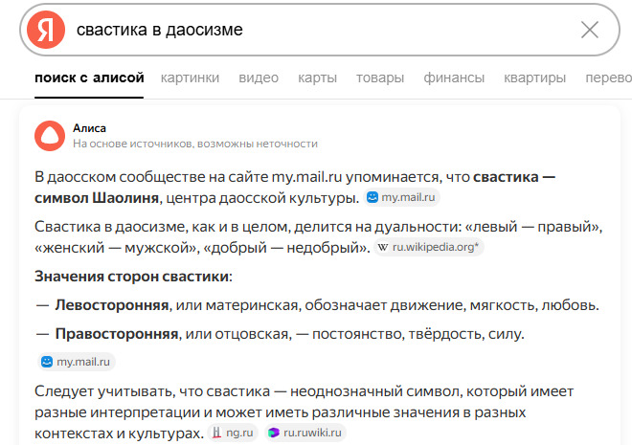Clear the search query with X icon
The height and width of the screenshot is (445, 632).
pos(590,31)
